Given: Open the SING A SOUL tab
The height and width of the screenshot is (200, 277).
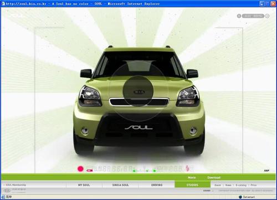Looking at the screenshot, I should coord(120,185).
